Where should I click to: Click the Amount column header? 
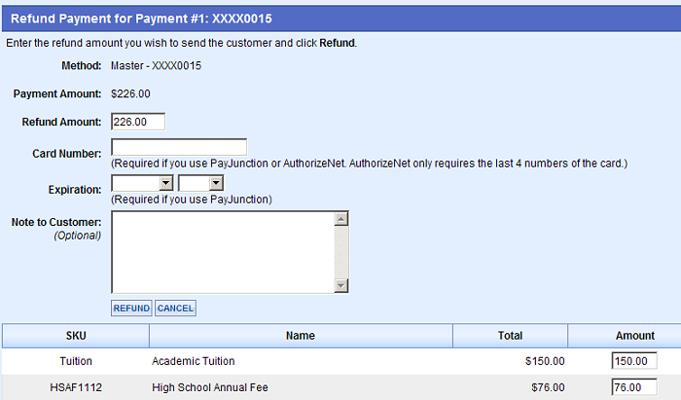[x=634, y=336]
